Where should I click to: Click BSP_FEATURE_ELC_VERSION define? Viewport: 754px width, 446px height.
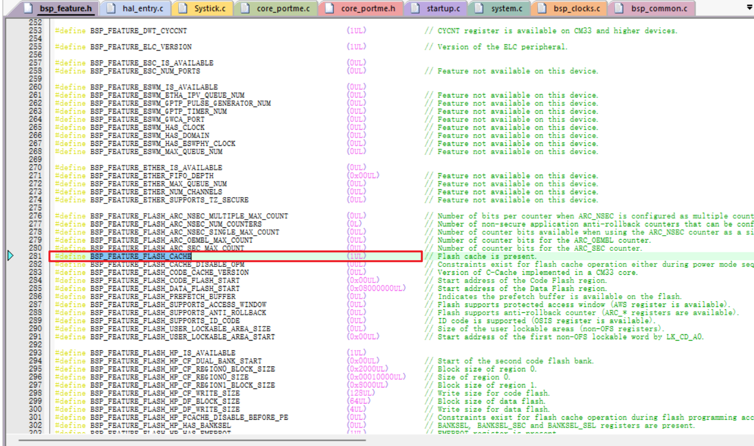click(141, 47)
